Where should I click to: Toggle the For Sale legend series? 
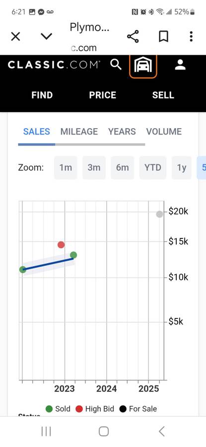click(x=138, y=409)
